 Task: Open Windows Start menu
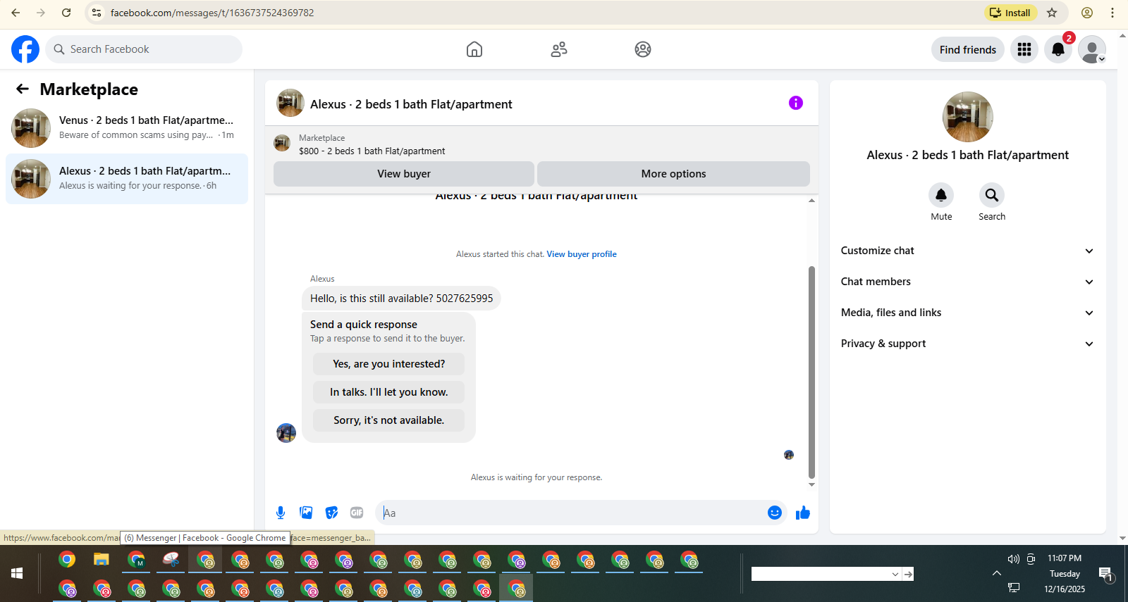pos(17,574)
